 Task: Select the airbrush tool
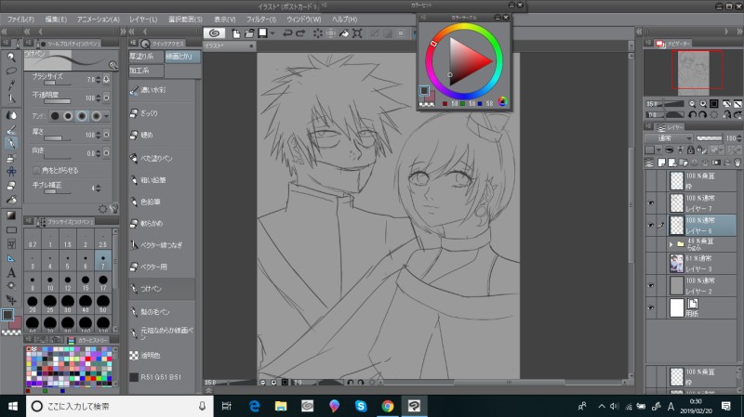(11, 157)
